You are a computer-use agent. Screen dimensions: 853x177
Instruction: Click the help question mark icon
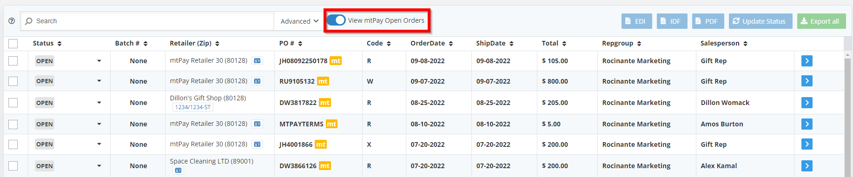click(x=12, y=21)
